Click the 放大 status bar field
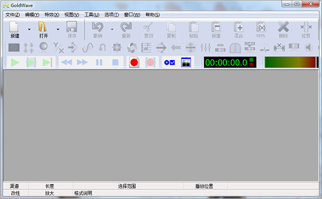This screenshot has height=199, width=322. [x=50, y=193]
